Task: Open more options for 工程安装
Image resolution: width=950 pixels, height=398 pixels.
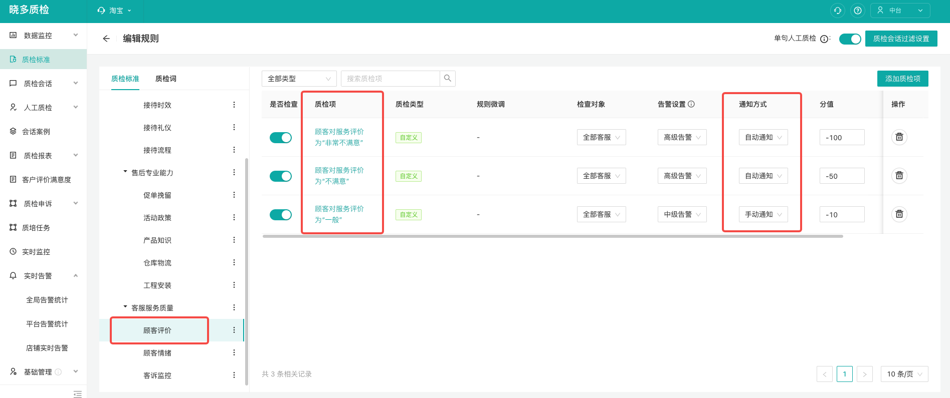Action: 234,285
